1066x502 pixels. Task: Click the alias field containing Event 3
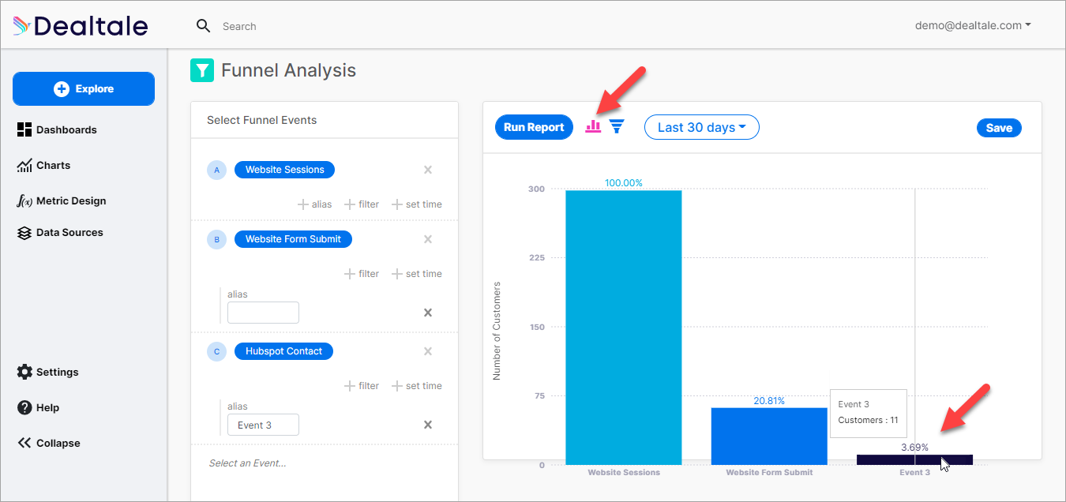tap(263, 425)
